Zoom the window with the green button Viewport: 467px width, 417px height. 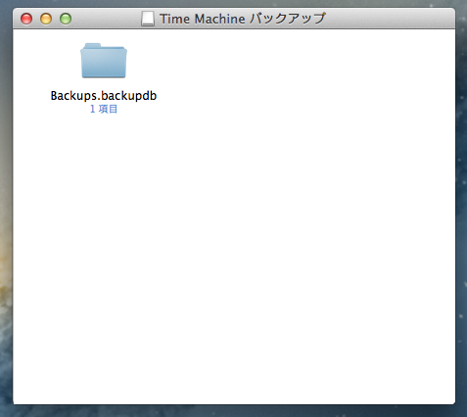(x=66, y=19)
